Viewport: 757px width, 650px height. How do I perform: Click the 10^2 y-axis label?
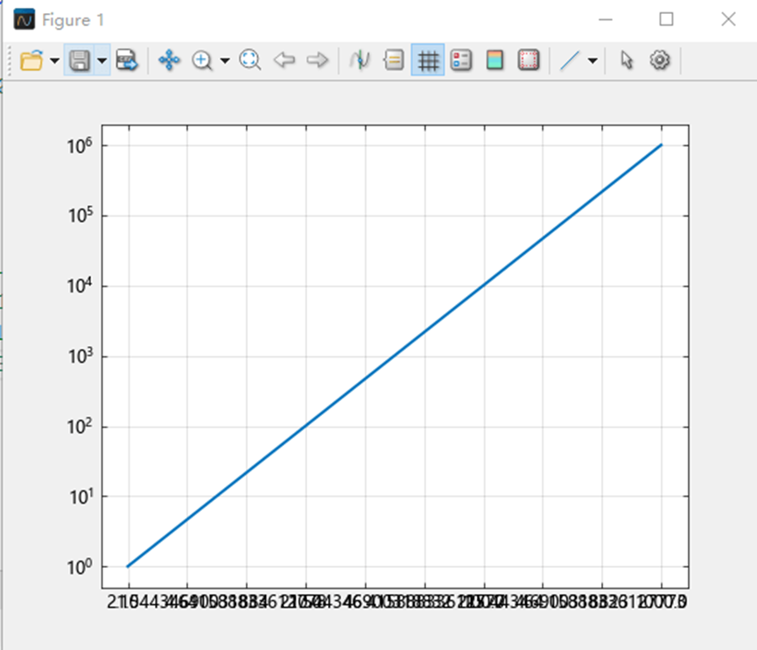click(80, 427)
